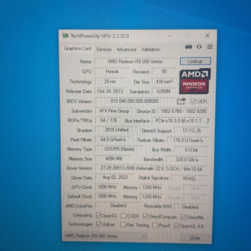This screenshot has width=251, height=251.
Task: Click the Driver Date field Aug 02, 2022
Action: 115,177
